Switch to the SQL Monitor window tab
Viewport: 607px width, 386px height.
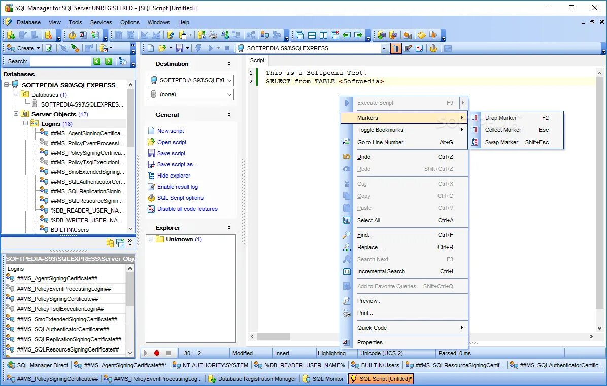[x=324, y=379]
